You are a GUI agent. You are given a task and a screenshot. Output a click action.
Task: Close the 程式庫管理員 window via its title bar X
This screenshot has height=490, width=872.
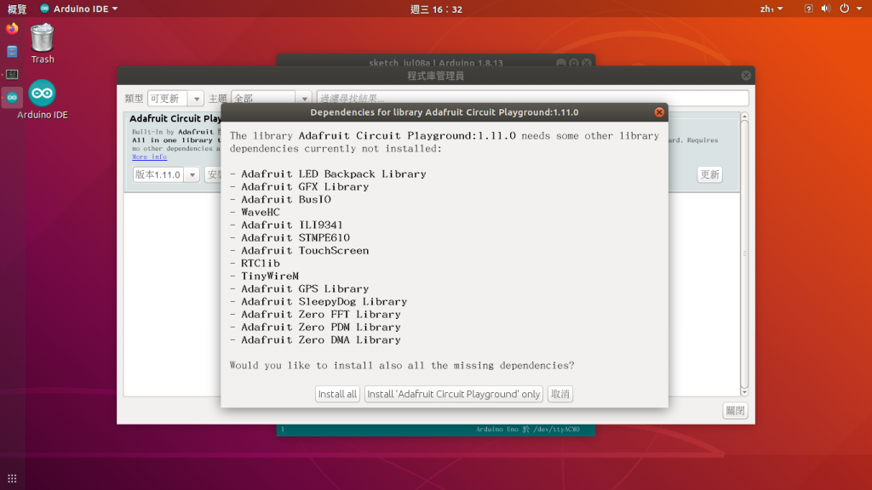(746, 76)
